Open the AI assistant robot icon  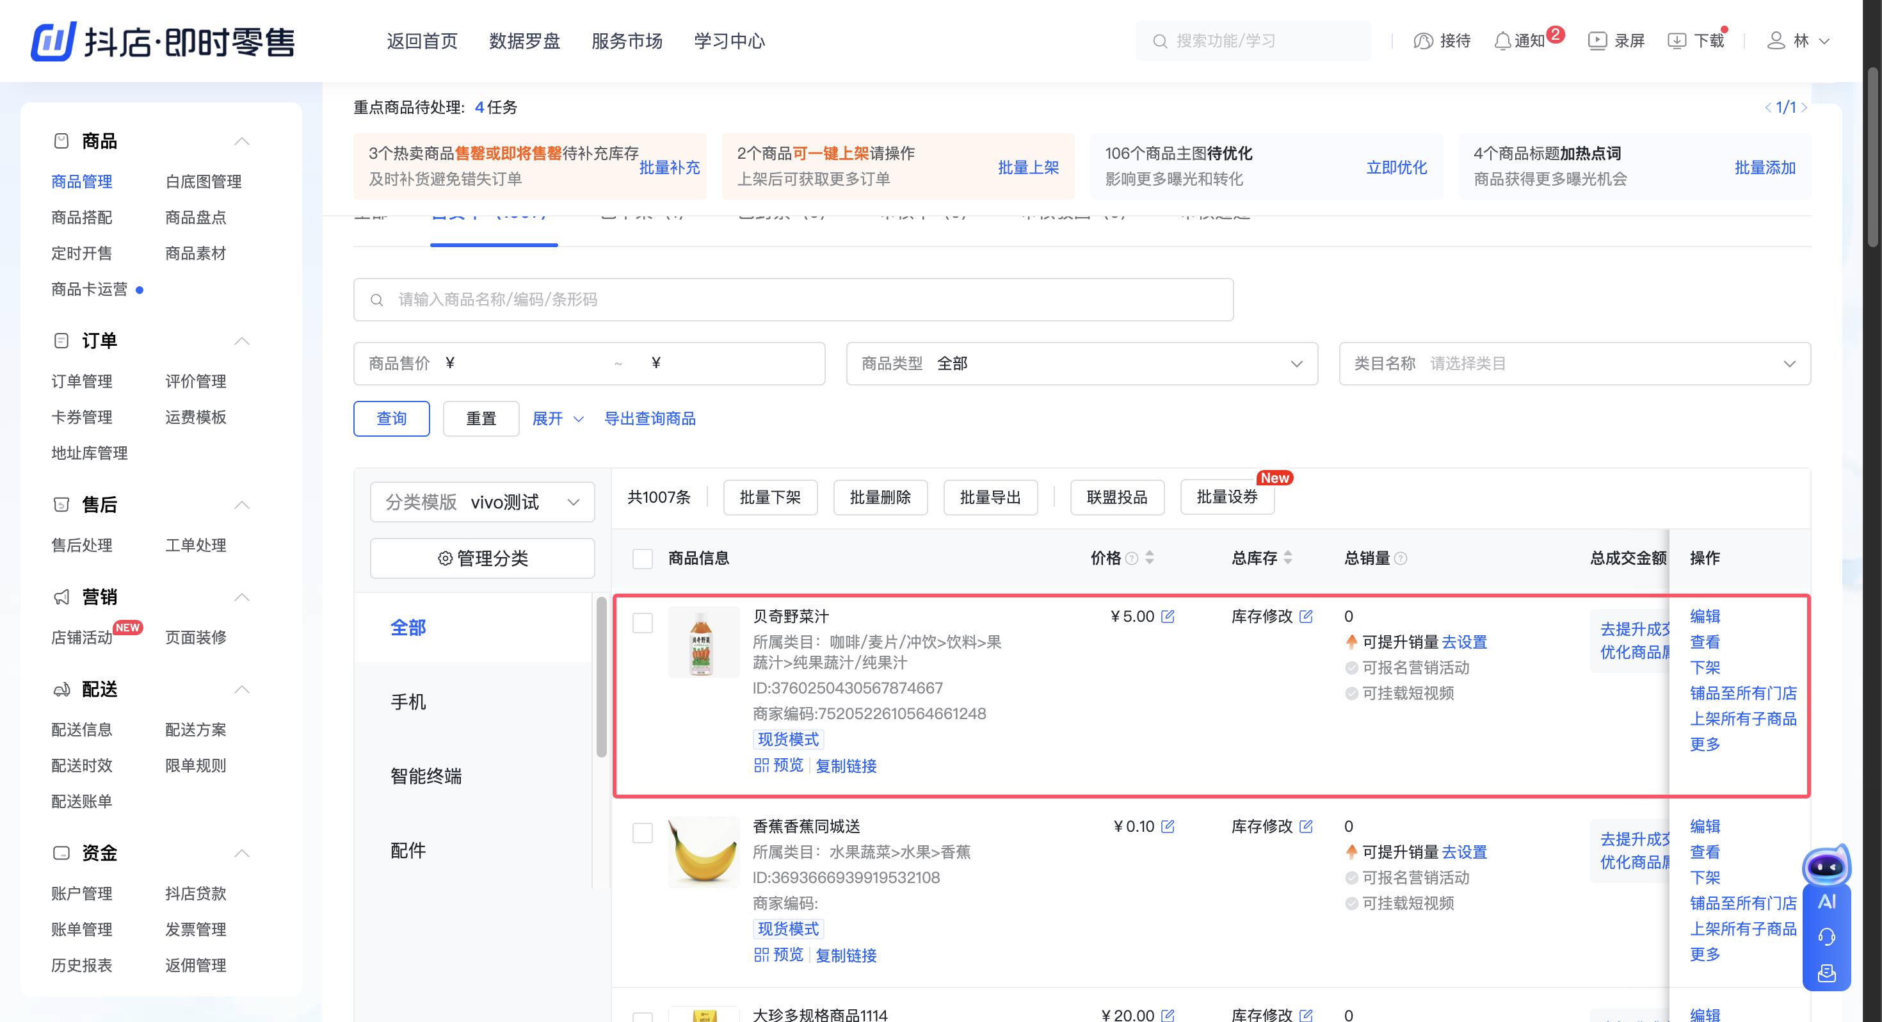pos(1826,866)
